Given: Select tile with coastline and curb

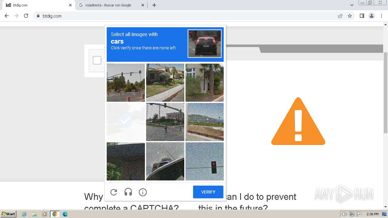Looking at the screenshot, I should 205,122.
